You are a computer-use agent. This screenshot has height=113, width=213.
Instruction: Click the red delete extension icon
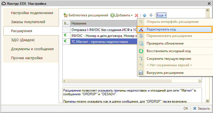[136, 15]
